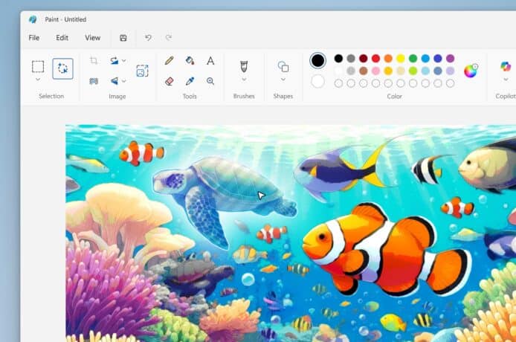Click the Save floppy disk icon
This screenshot has height=342, width=516.
click(123, 38)
